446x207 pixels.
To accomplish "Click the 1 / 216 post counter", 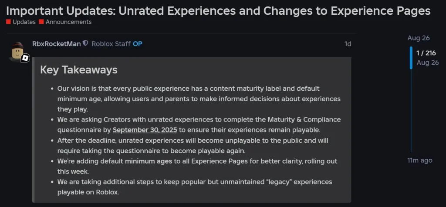I will (426, 53).
